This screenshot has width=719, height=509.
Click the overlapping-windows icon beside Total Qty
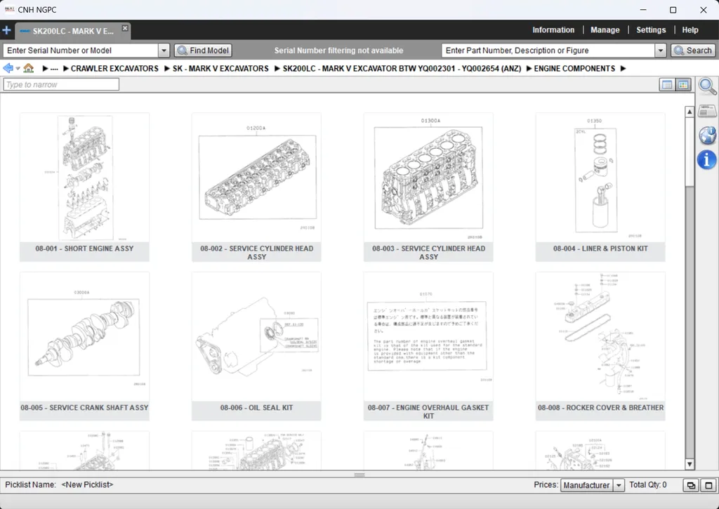click(x=691, y=485)
